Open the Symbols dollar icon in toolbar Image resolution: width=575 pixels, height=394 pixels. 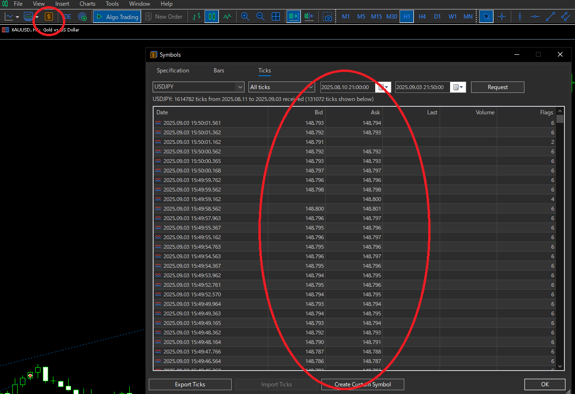tap(49, 17)
